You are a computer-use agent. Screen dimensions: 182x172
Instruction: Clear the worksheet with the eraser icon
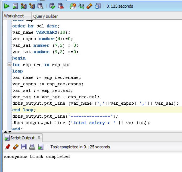[x=89, y=6]
